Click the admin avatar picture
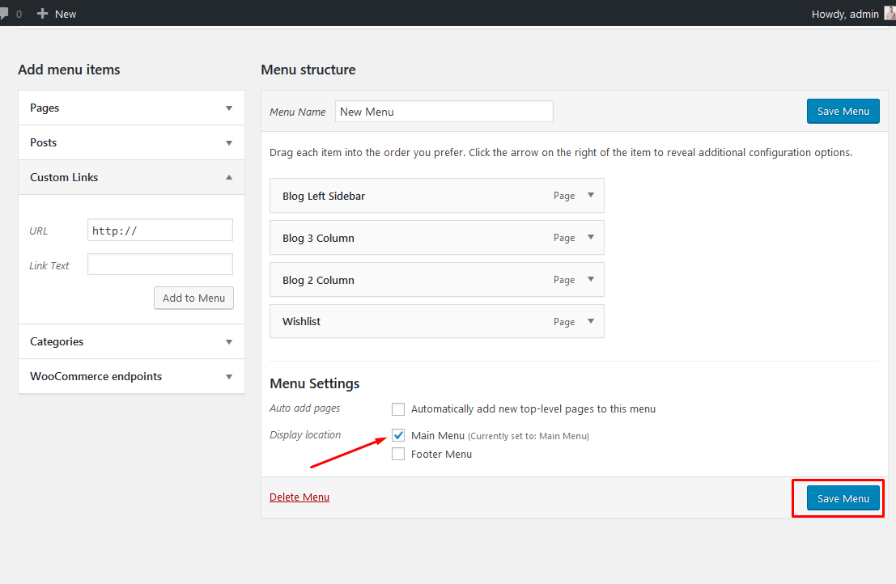896x584 pixels. coord(890,14)
